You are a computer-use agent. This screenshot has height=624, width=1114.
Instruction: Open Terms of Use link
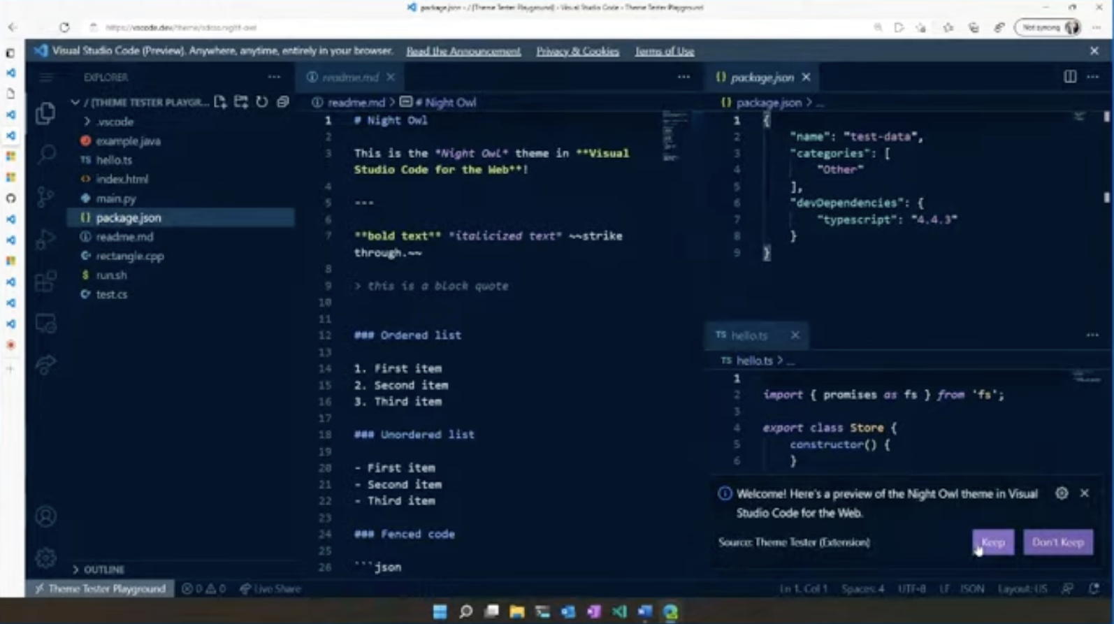pos(665,51)
